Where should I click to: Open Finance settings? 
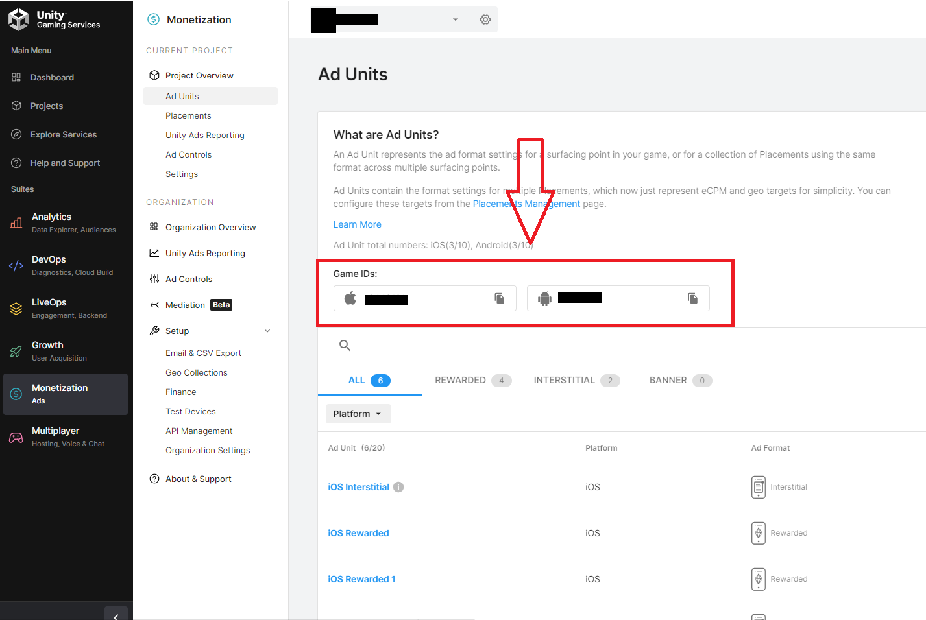[180, 392]
